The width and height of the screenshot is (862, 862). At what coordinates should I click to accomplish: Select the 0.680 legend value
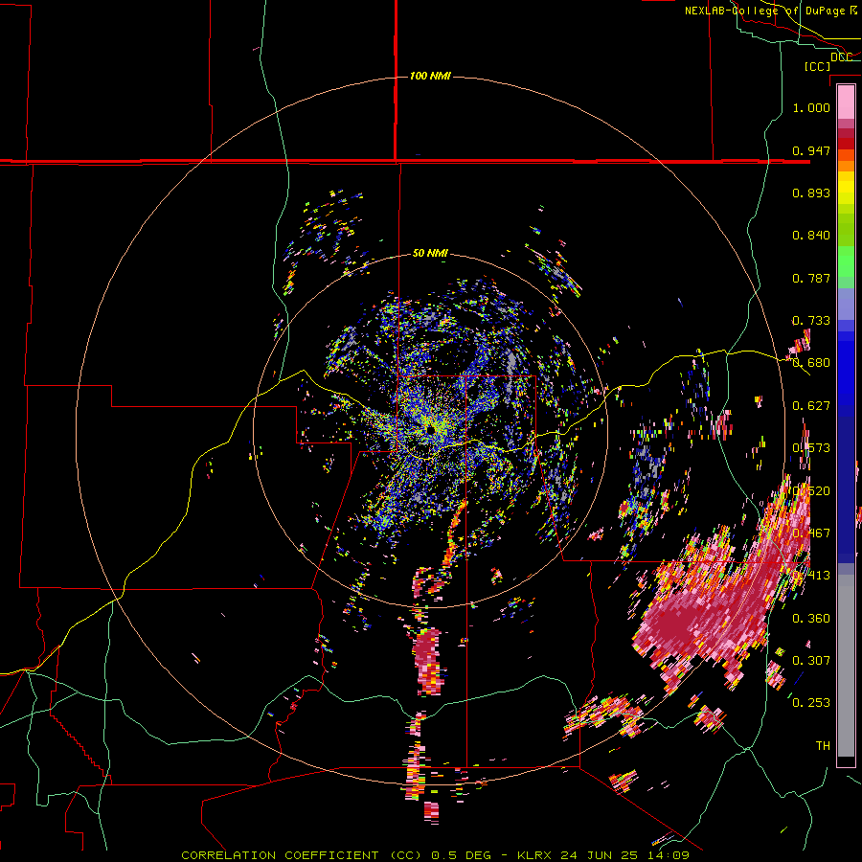[x=811, y=363]
